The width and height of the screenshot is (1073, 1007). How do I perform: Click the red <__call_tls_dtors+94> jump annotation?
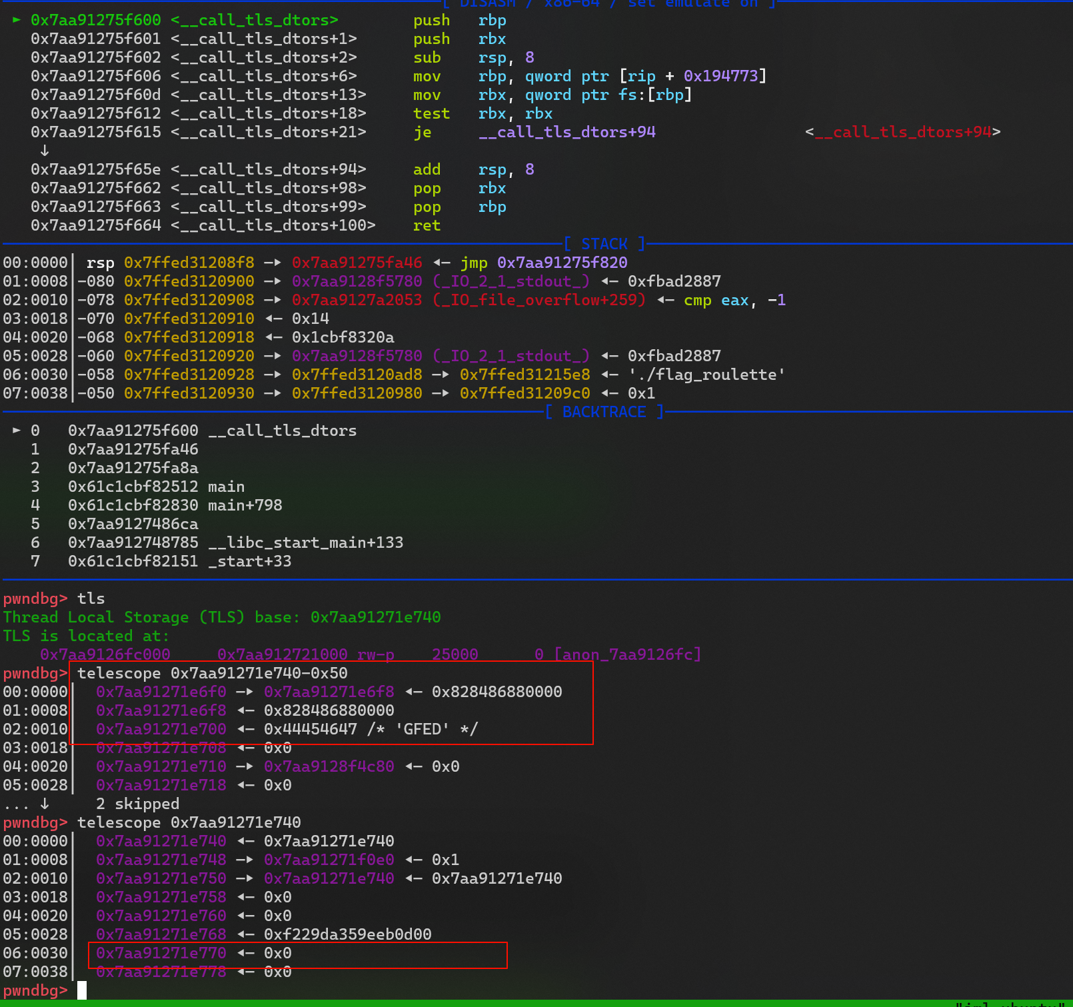click(x=903, y=133)
